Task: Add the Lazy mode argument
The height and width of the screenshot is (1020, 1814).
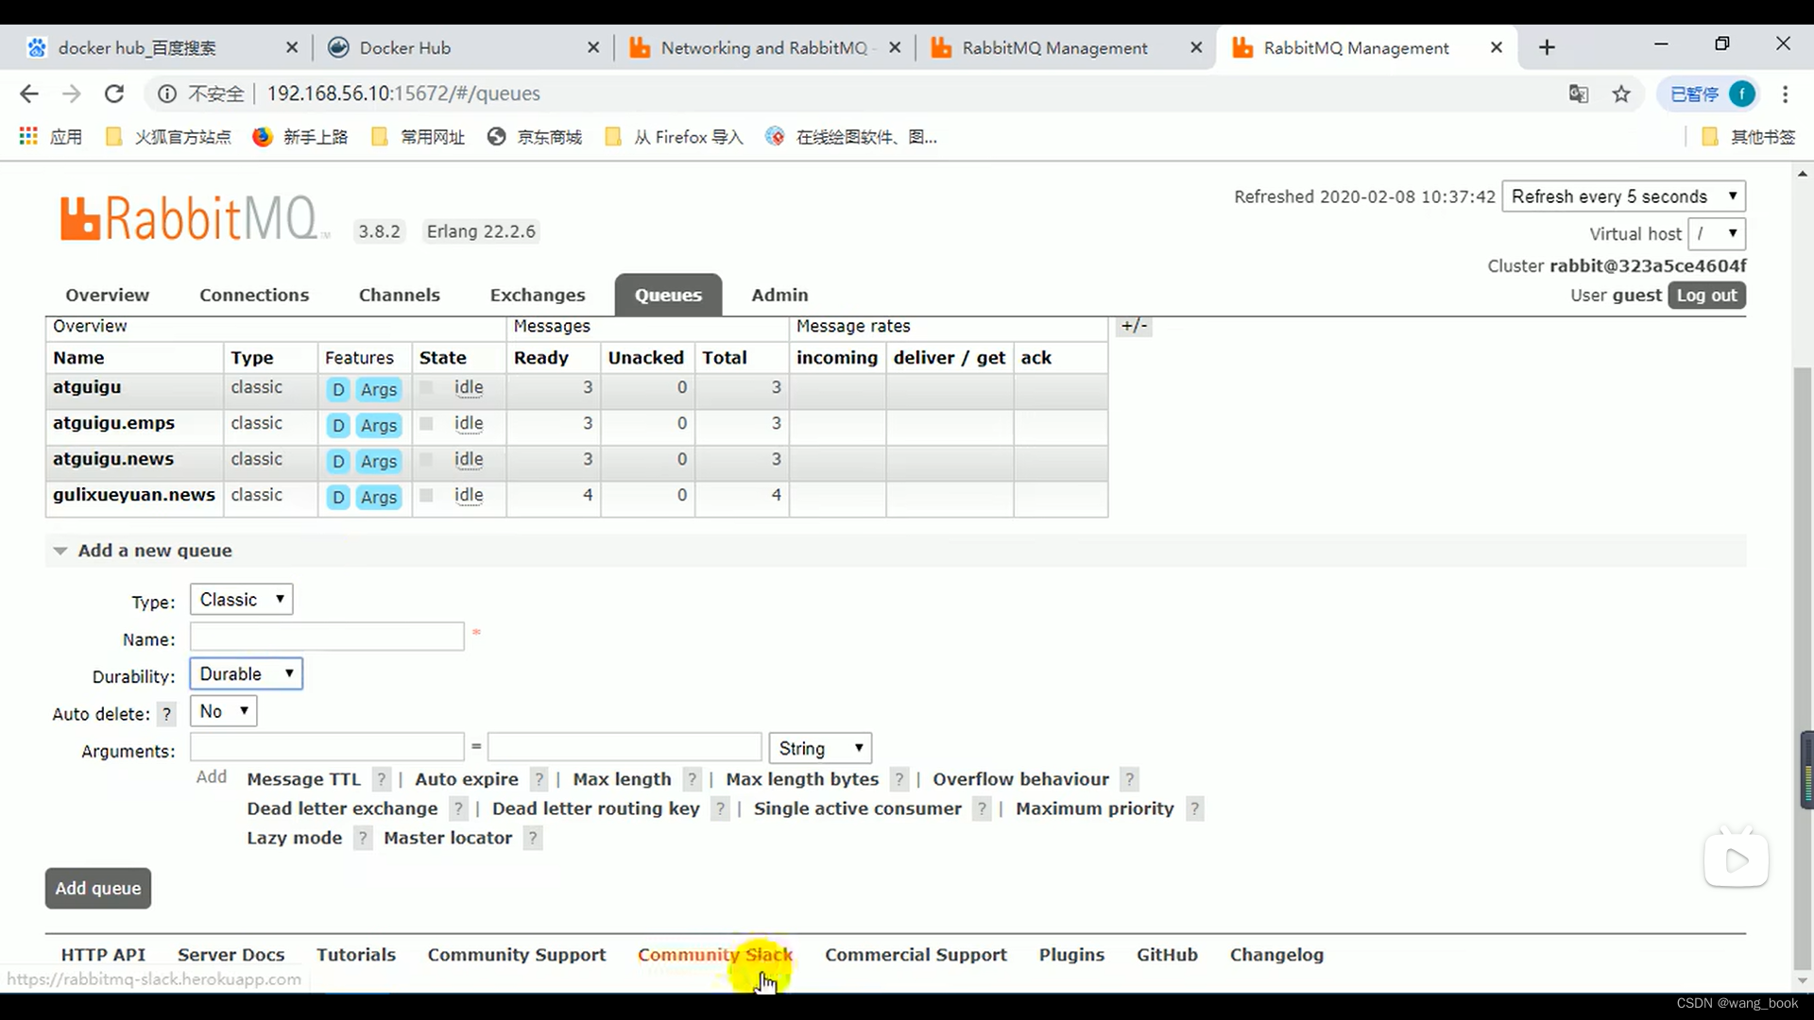Action: coord(294,838)
